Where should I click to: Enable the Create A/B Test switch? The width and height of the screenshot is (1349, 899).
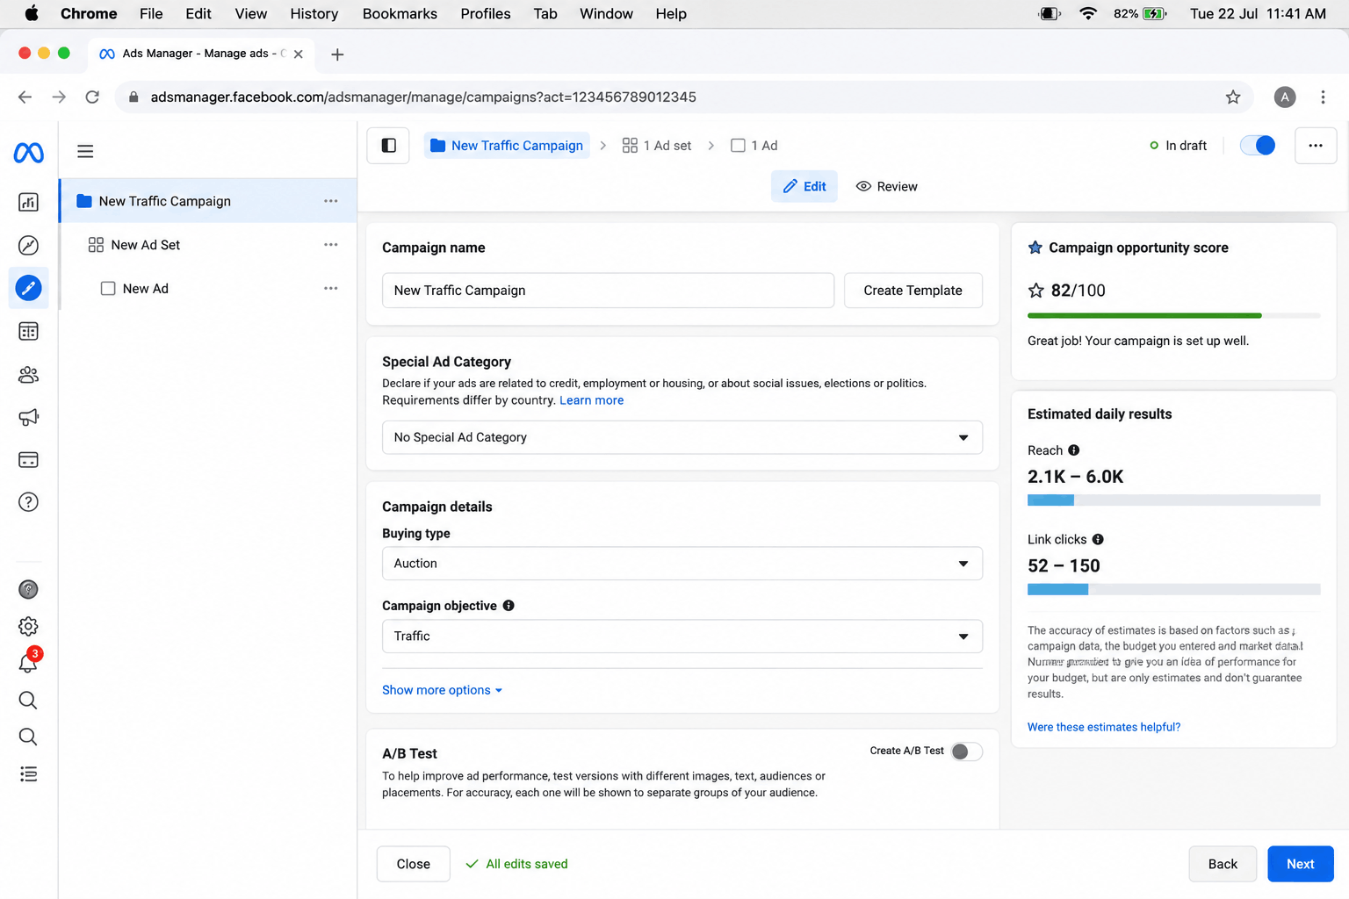(966, 752)
